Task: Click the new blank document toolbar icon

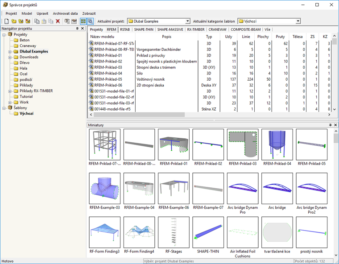Action: [x=6, y=21]
